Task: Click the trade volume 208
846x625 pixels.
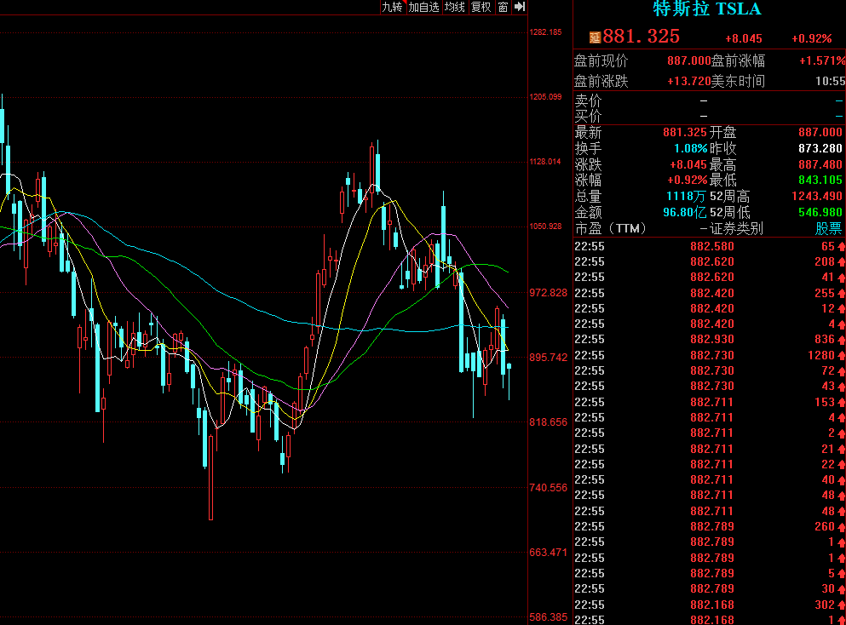Action: pyautogui.click(x=825, y=262)
